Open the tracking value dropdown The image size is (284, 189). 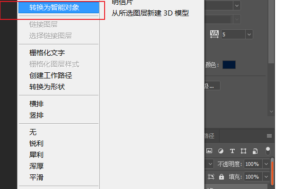coord(249,34)
